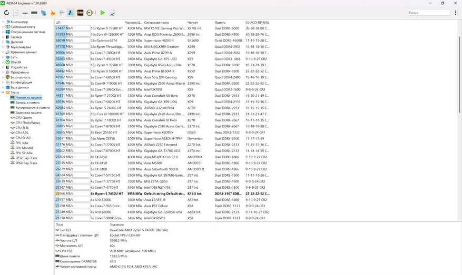Select the 32x Opteron 6274 row
The height and width of the screenshot is (275, 462).
(162, 40)
